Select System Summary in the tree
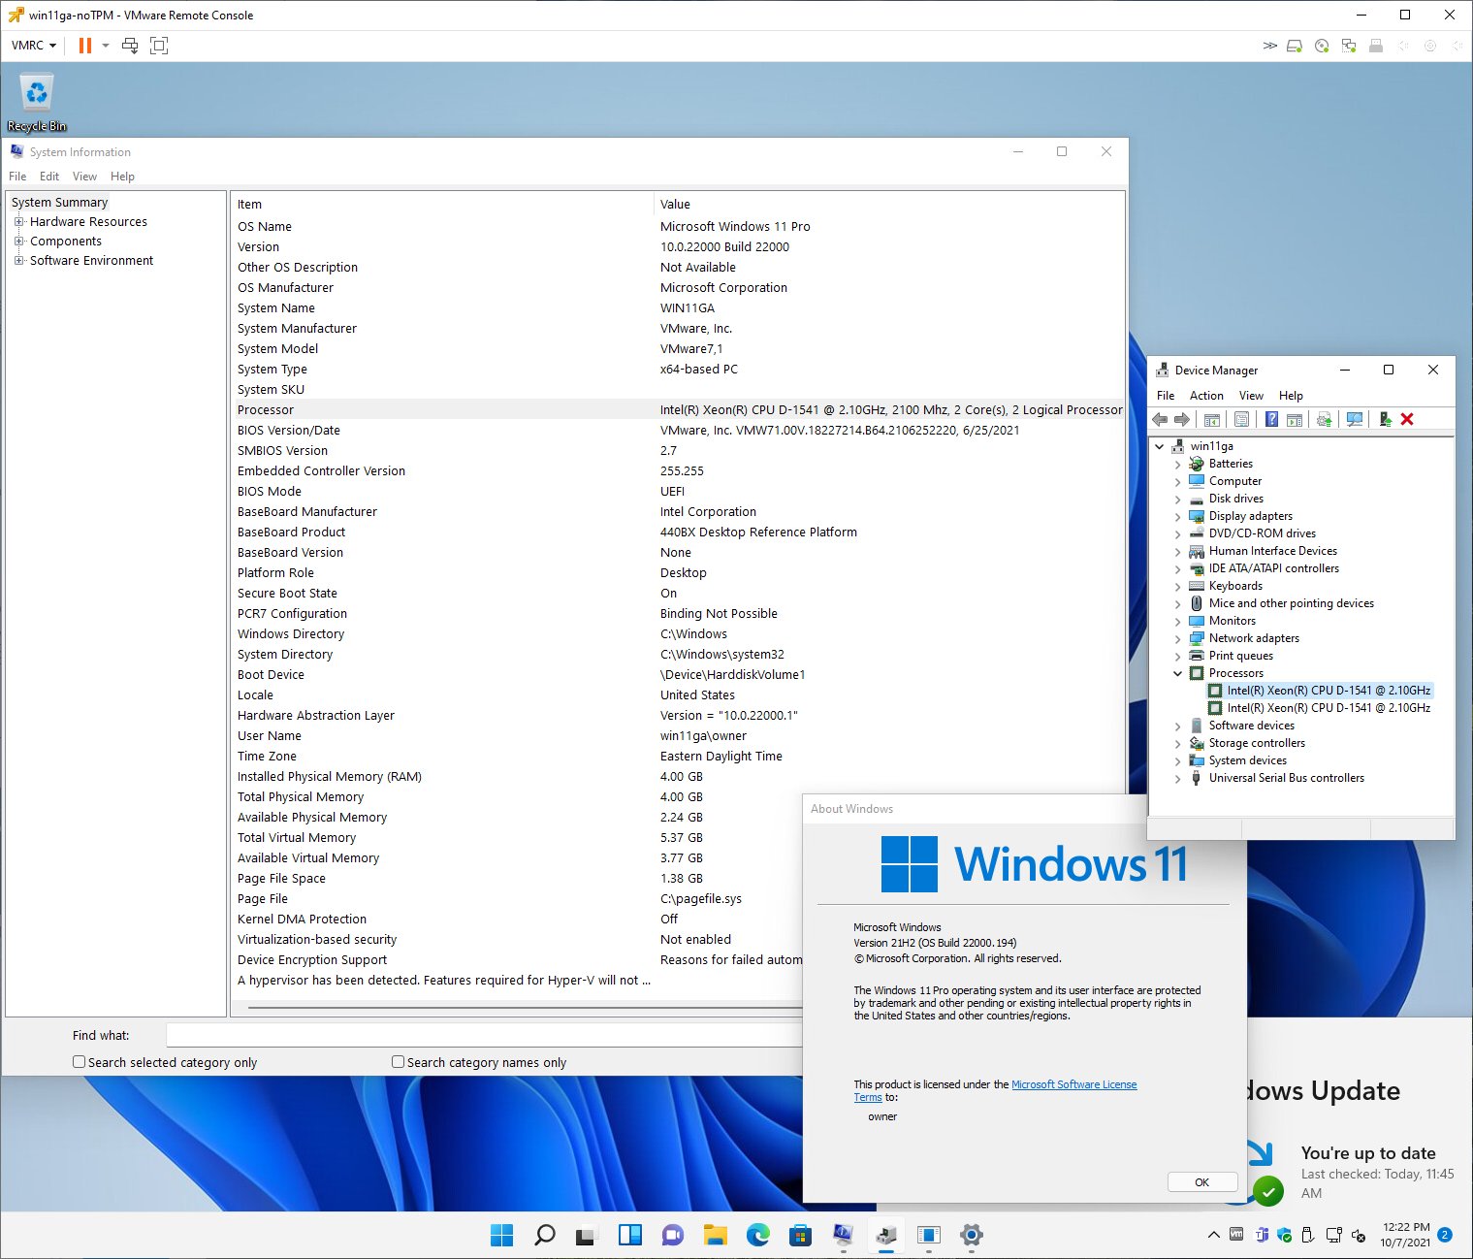Image resolution: width=1473 pixels, height=1259 pixels. pyautogui.click(x=59, y=203)
